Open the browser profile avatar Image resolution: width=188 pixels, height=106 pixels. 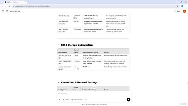(182, 6)
